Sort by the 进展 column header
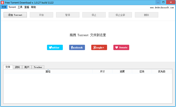The height and width of the screenshot is (107, 176). point(122,71)
